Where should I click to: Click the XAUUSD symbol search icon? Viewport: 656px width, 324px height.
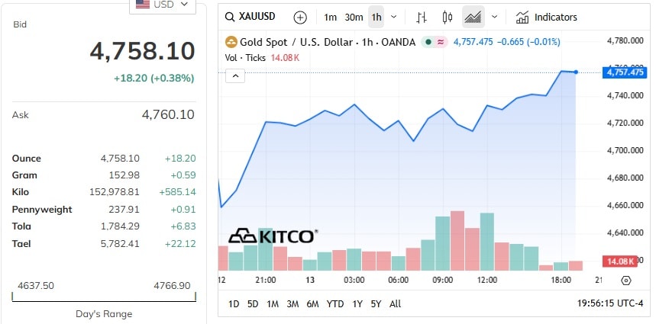click(x=229, y=17)
